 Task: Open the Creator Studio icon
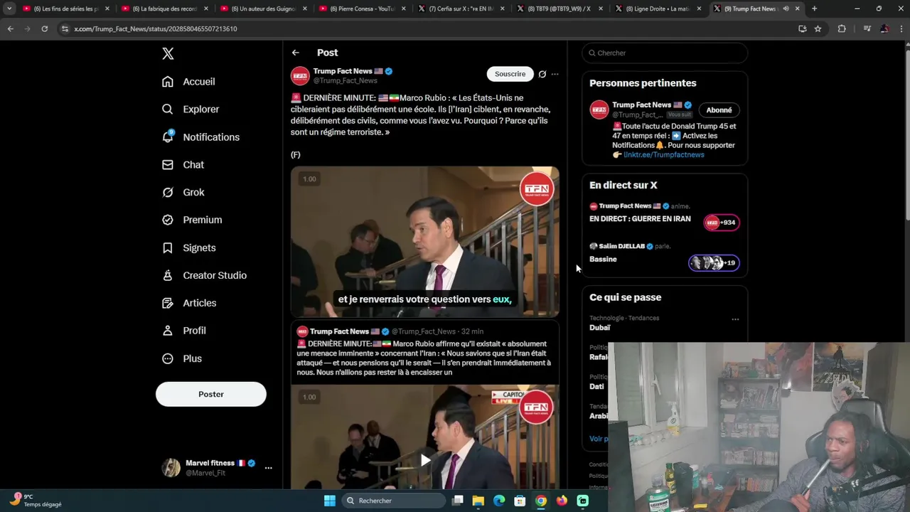(x=168, y=275)
